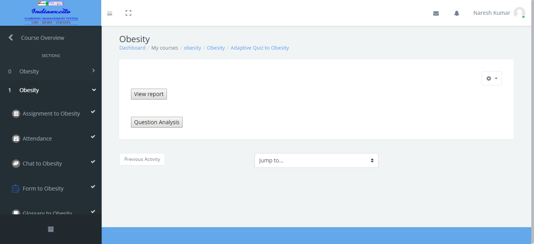Click the archive box icon in sidebar footer
The image size is (534, 244).
coord(51,229)
